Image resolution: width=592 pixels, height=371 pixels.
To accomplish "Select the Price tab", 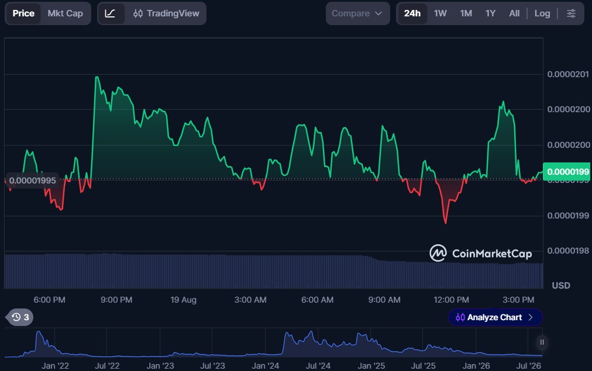I will (23, 13).
